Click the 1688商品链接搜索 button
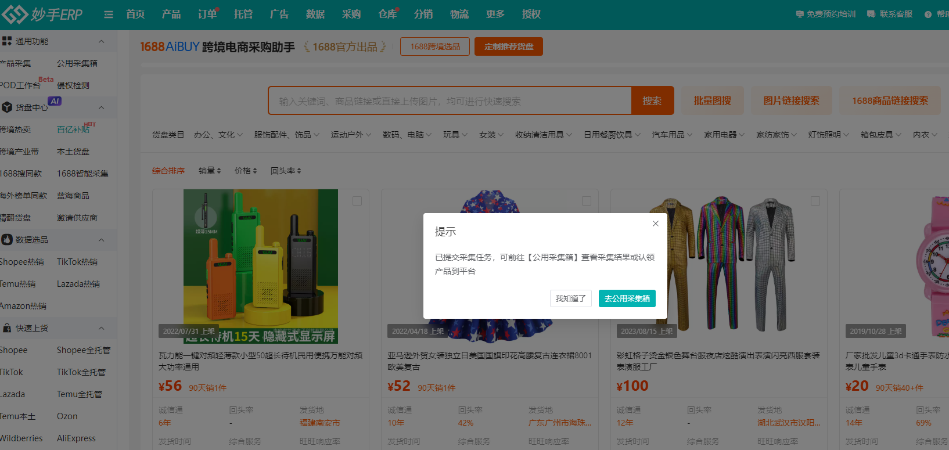Image resolution: width=949 pixels, height=450 pixels. 890,100
